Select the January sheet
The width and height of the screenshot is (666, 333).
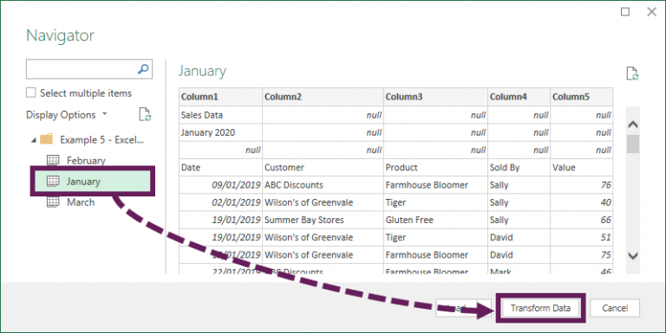coord(92,182)
